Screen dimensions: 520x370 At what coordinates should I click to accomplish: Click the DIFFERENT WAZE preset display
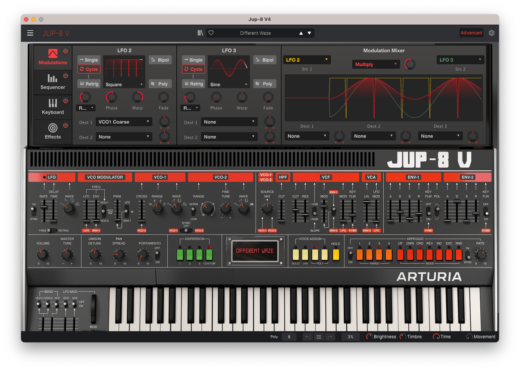[255, 251]
